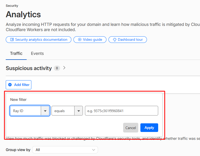
Task: Cancel the new filter dialog
Action: pos(131,128)
